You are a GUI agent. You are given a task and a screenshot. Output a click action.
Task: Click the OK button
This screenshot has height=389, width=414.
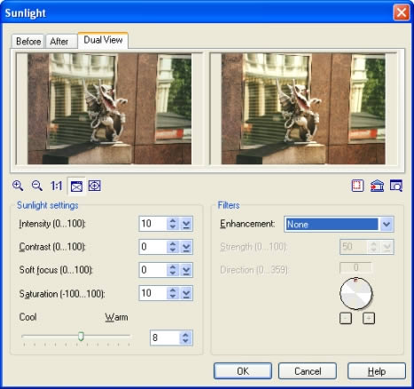[x=243, y=371]
